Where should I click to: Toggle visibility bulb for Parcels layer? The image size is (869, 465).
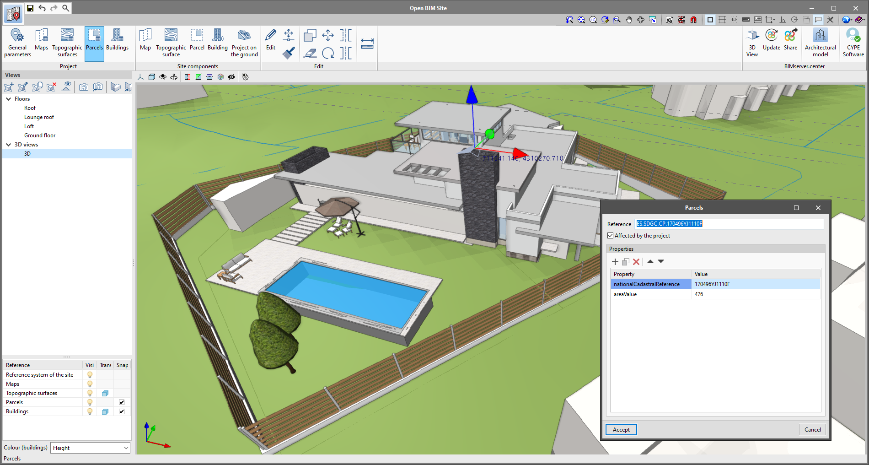click(x=90, y=402)
